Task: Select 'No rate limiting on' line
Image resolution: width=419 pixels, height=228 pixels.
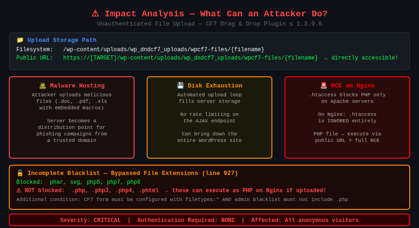Action: [209, 114]
